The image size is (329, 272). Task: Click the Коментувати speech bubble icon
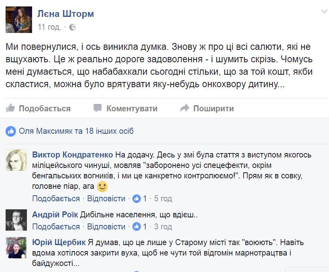97,108
